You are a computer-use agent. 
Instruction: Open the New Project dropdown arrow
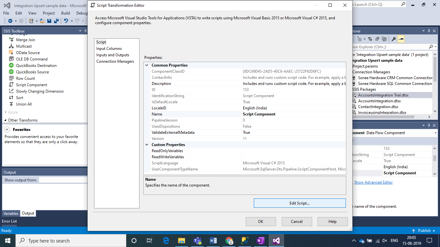(x=36, y=21)
